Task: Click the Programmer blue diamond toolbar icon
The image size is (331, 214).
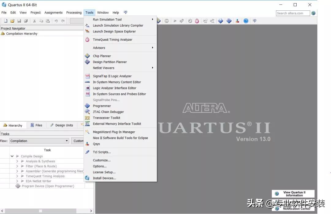Action: pos(229,21)
